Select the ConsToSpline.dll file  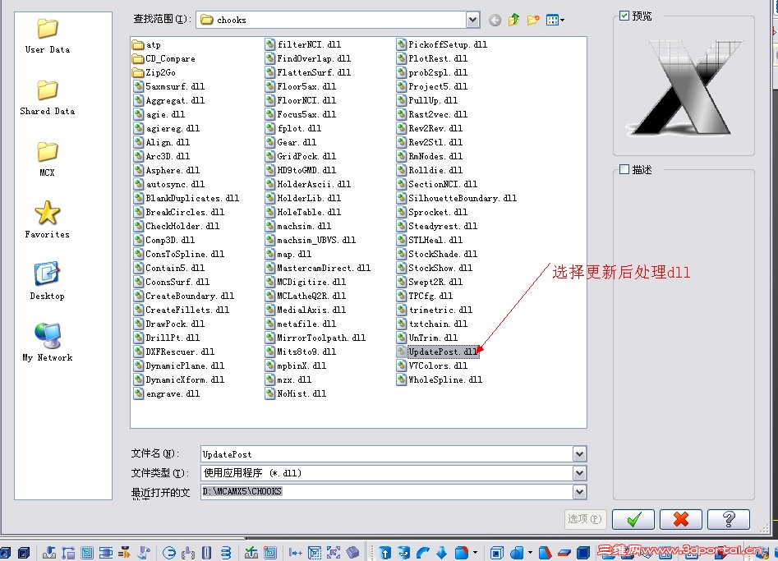(x=179, y=254)
